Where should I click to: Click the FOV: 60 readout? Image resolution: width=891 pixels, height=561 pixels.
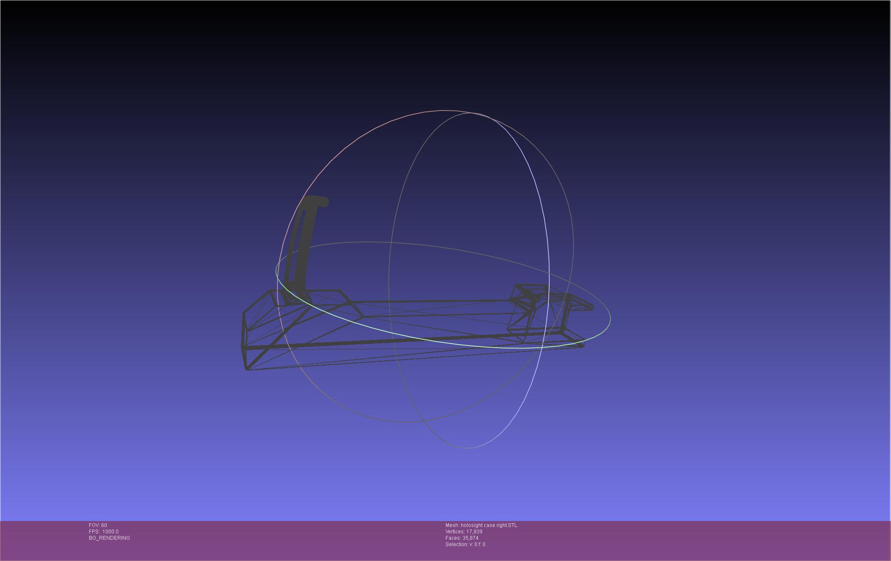point(98,525)
